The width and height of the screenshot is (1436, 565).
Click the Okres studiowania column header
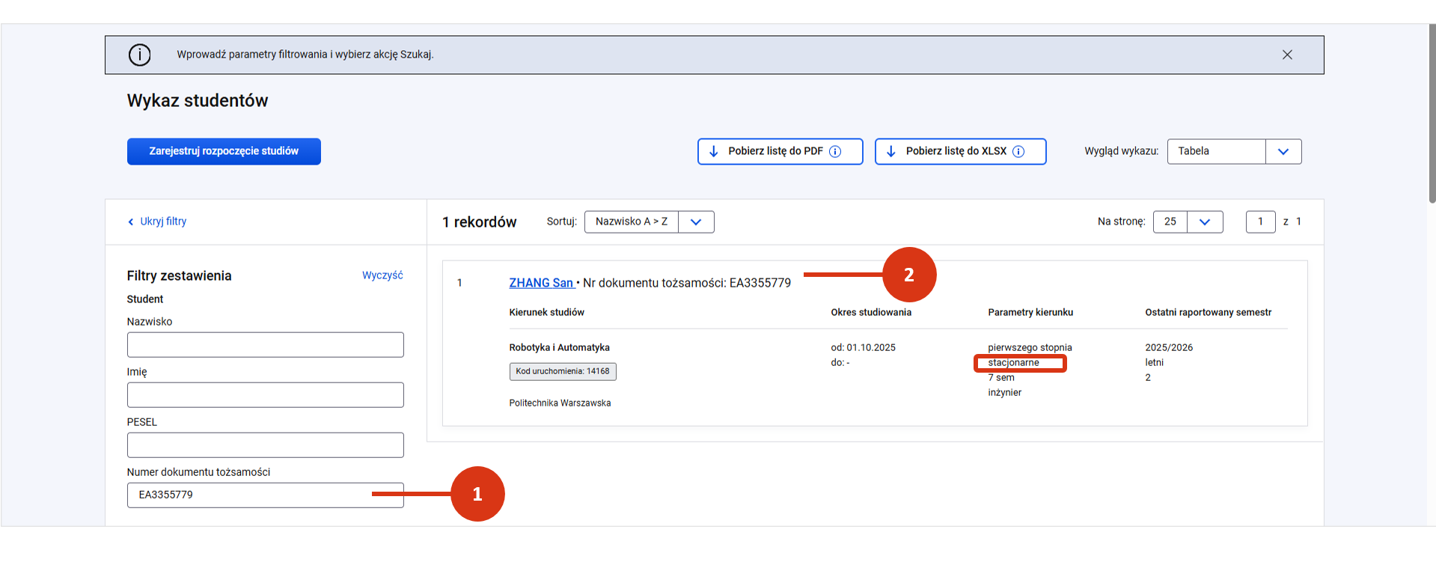(871, 312)
